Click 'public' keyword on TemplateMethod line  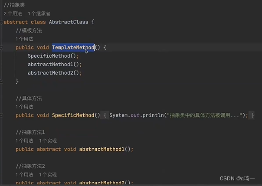[x=25, y=48]
